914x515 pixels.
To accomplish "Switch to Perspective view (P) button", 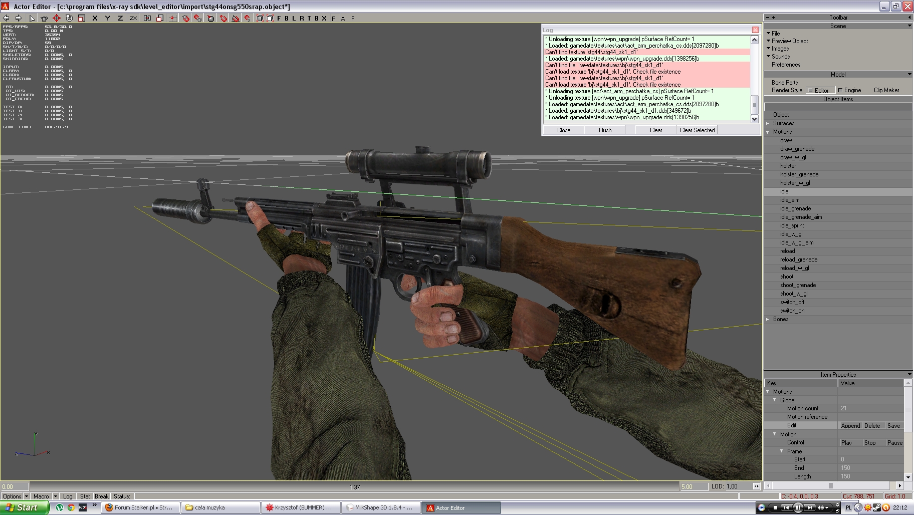I will pos(334,18).
